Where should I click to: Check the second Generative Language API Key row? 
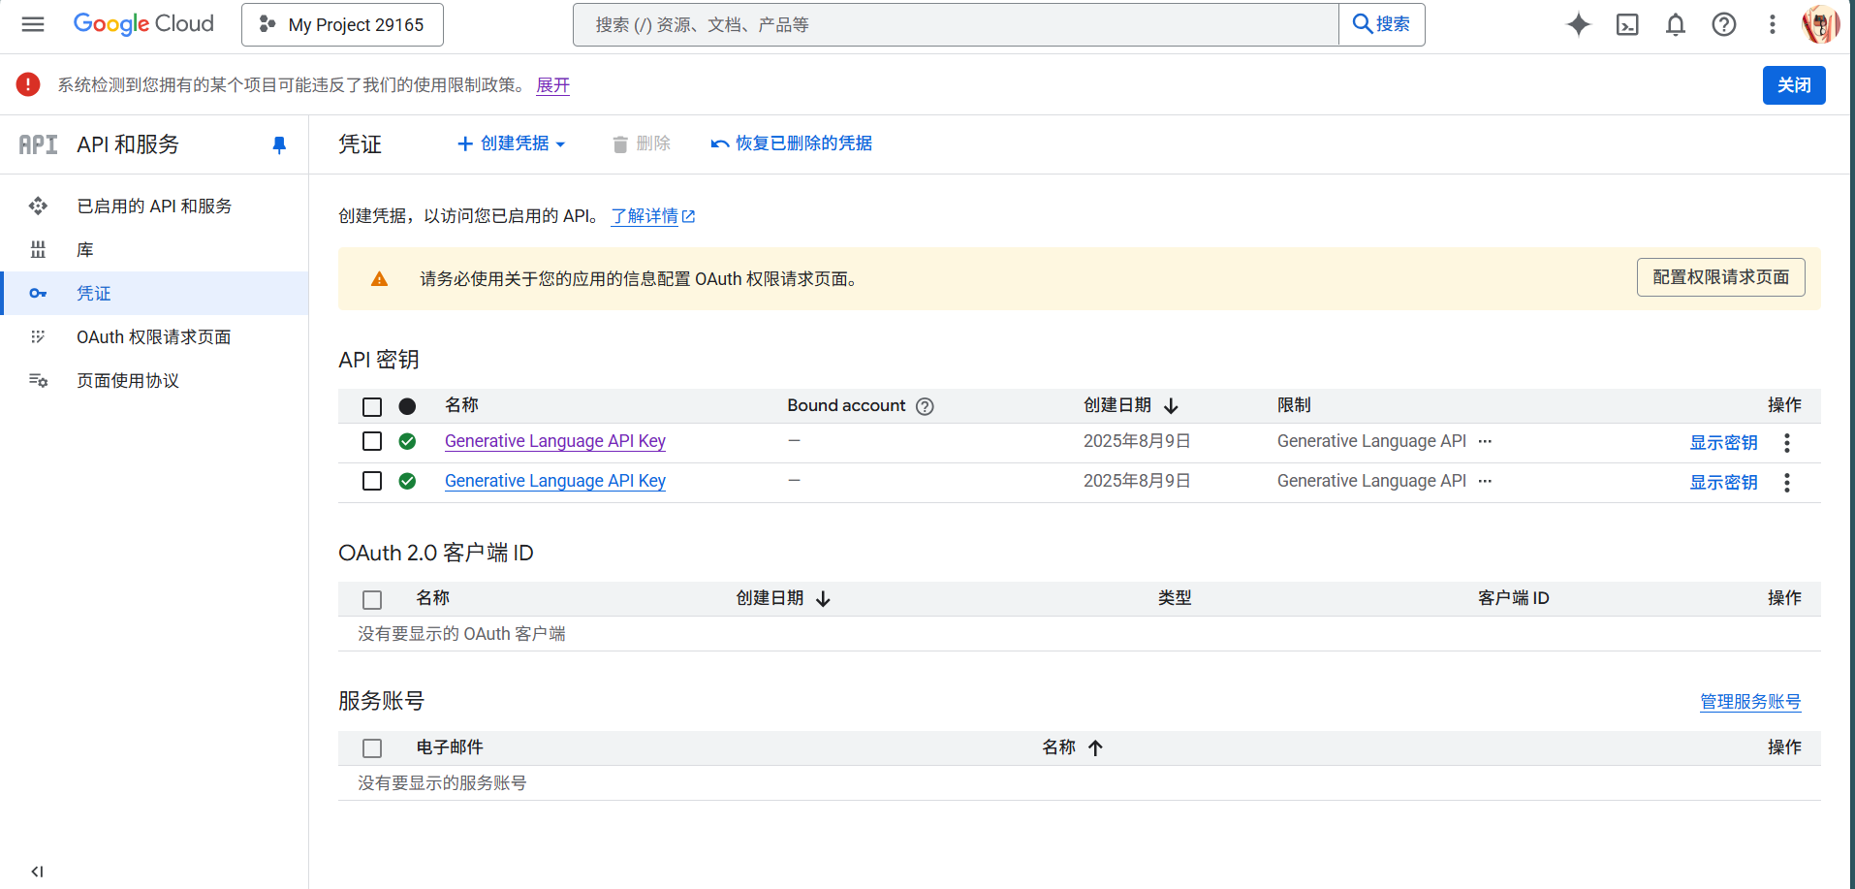pos(372,481)
